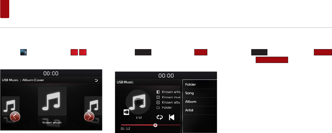Image resolution: width=332 pixels, height=133 pixels.
Task: Click the playback progress slider knob
Action: tap(155, 125)
